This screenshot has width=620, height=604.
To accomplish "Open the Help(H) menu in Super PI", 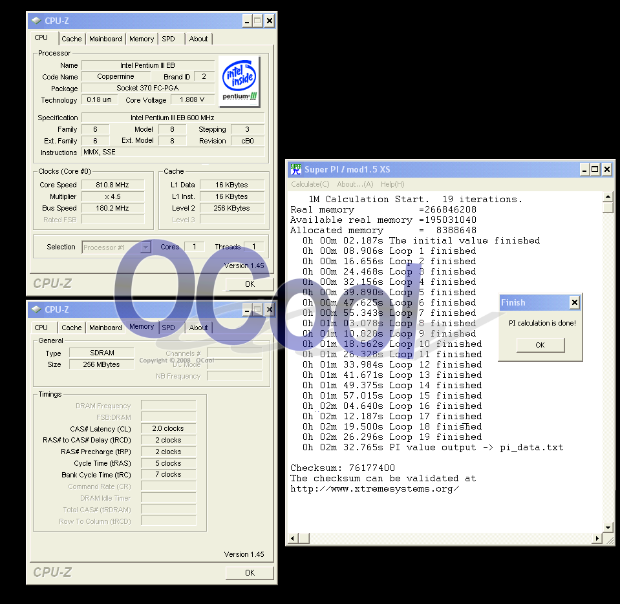I will [392, 184].
